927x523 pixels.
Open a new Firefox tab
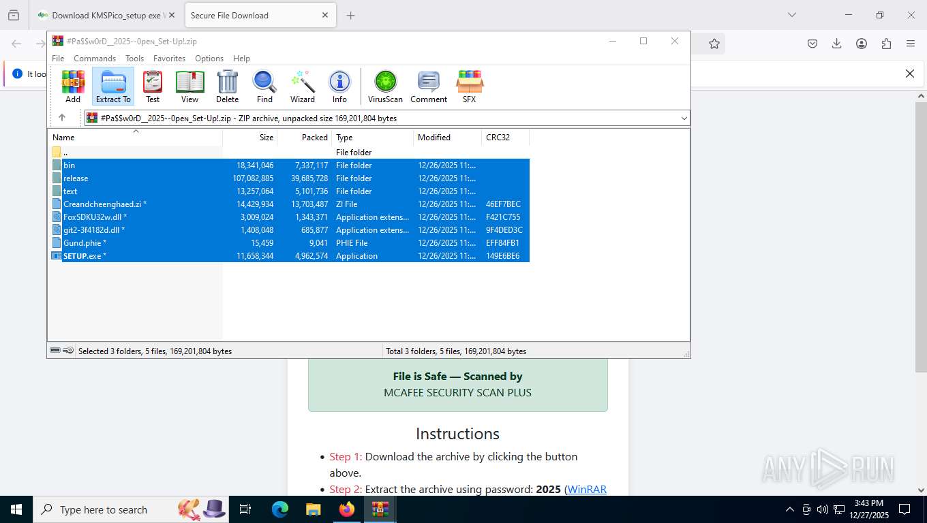350,15
